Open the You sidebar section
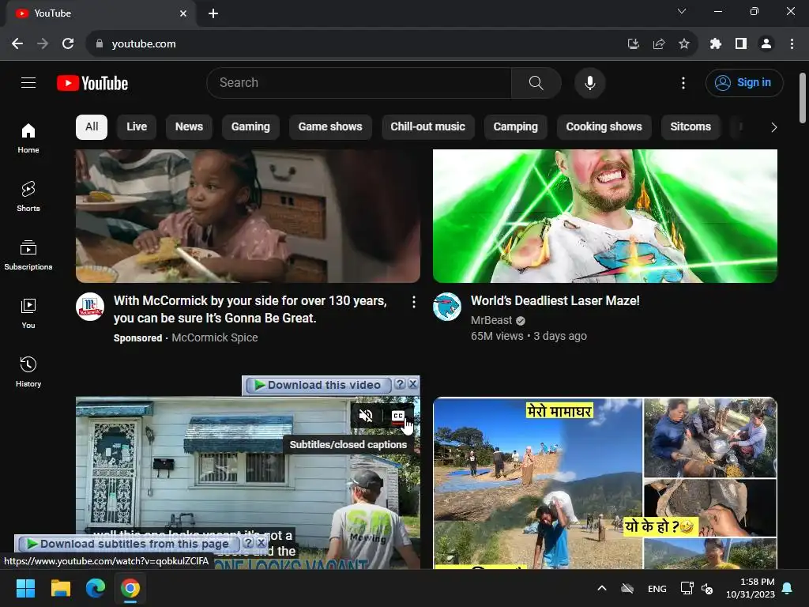The height and width of the screenshot is (607, 809). tap(28, 313)
